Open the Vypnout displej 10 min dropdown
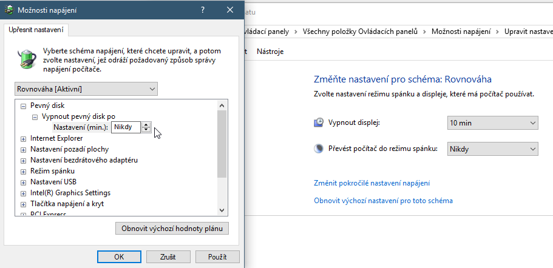The width and height of the screenshot is (553, 268). 493,123
